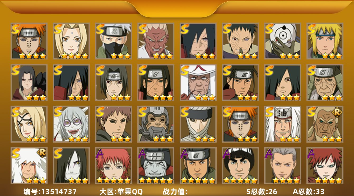Open the pale Orochimaru card
The width and height of the screenshot is (354, 196).
71,166
